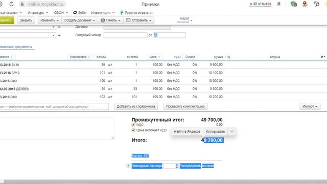Click the incoming date input field
This screenshot has height=184, width=327.
coord(169,35)
